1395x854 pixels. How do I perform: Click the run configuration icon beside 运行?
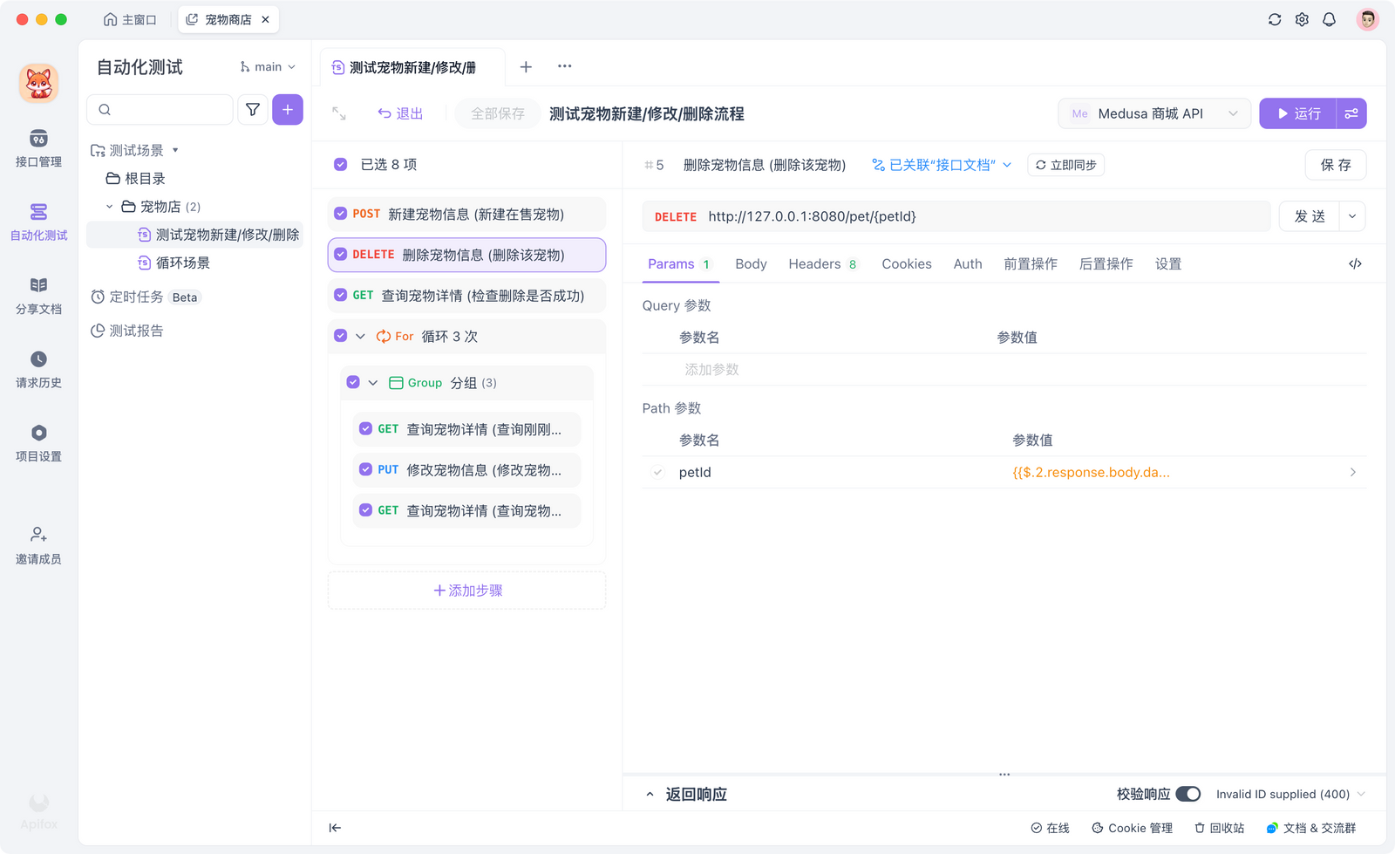(x=1351, y=113)
